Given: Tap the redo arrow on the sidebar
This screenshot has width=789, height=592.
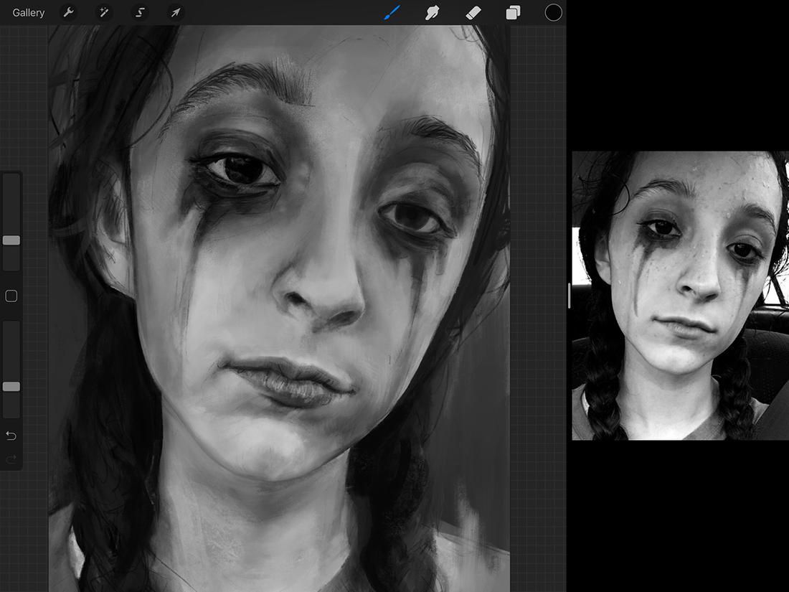Looking at the screenshot, I should (x=11, y=459).
